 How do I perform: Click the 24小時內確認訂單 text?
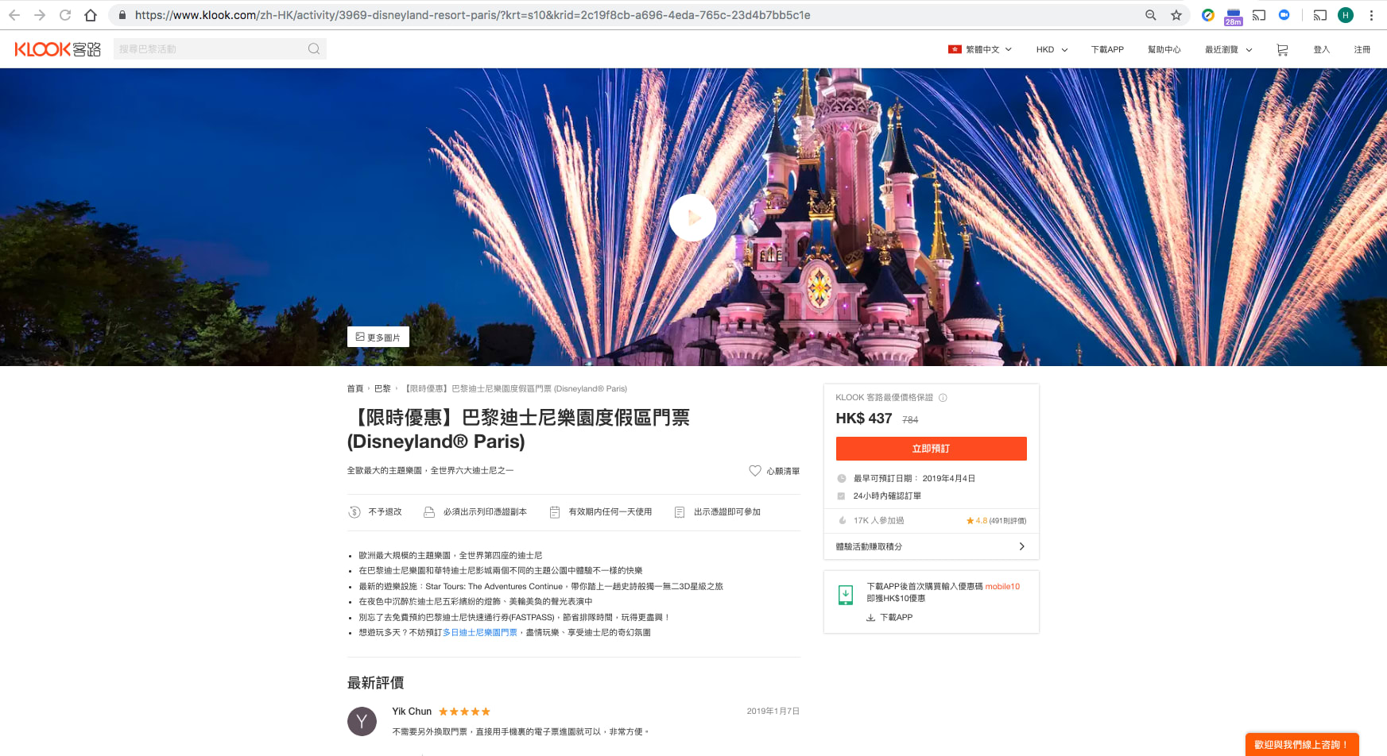(x=887, y=496)
